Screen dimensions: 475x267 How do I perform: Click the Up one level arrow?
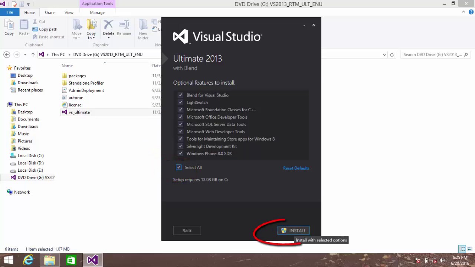(33, 55)
